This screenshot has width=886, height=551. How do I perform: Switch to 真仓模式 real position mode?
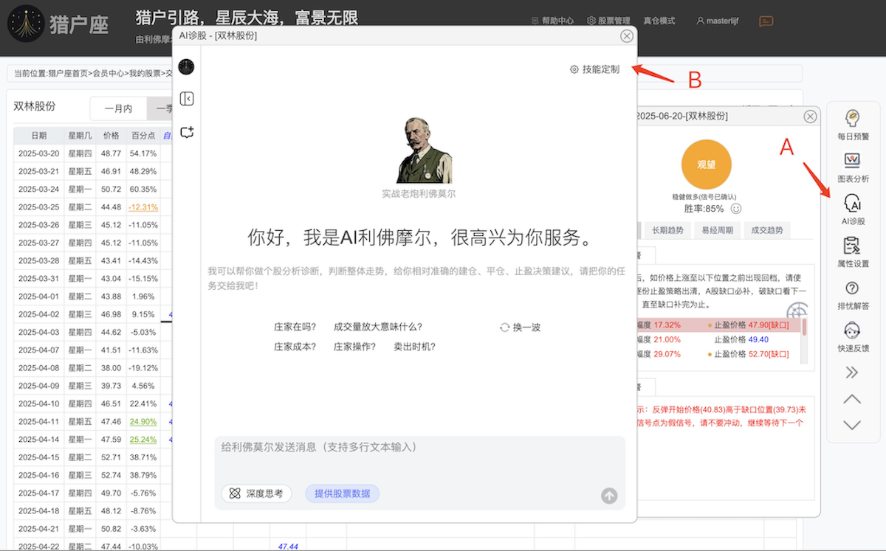659,21
